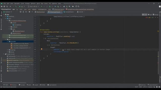Open the Navigate menu
Screen dimensions: 161x90
[x=17, y=3]
